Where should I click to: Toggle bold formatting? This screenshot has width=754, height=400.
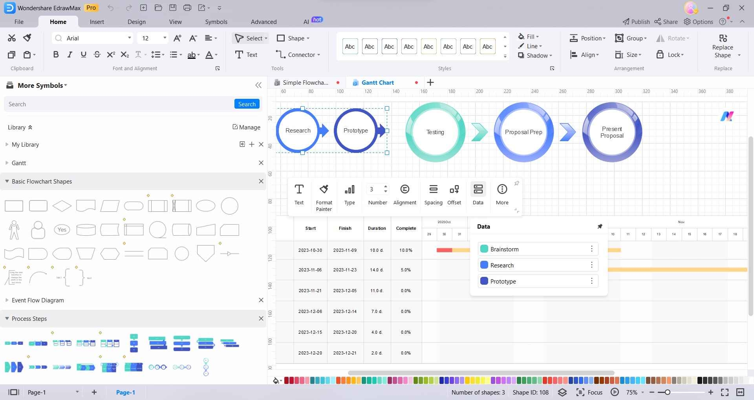[55, 55]
